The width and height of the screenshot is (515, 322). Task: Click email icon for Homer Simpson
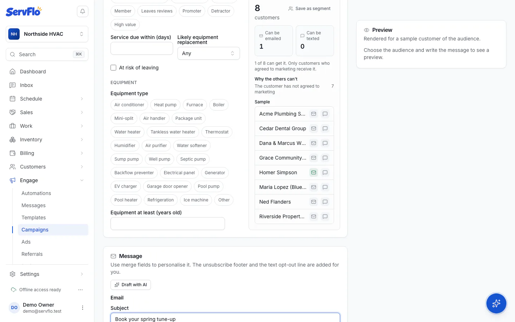[x=314, y=172]
